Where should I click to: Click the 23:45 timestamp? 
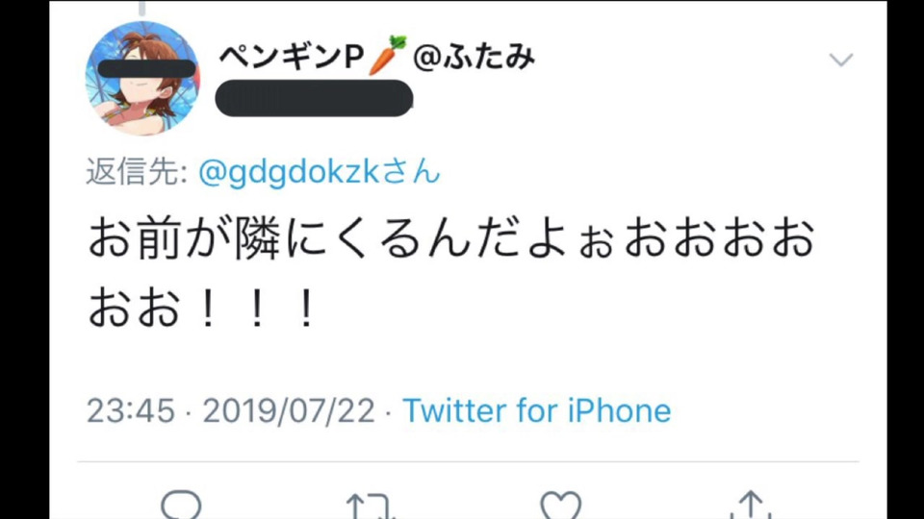pos(131,410)
